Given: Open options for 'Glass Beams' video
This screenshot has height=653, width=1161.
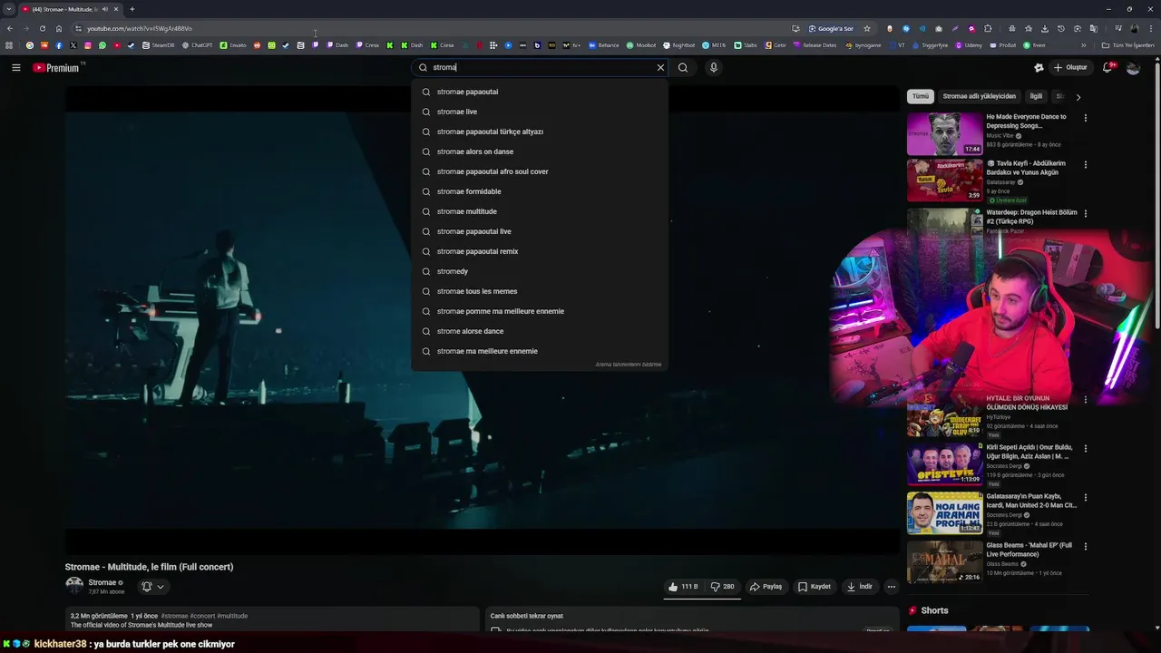Looking at the screenshot, I should click(x=1085, y=547).
